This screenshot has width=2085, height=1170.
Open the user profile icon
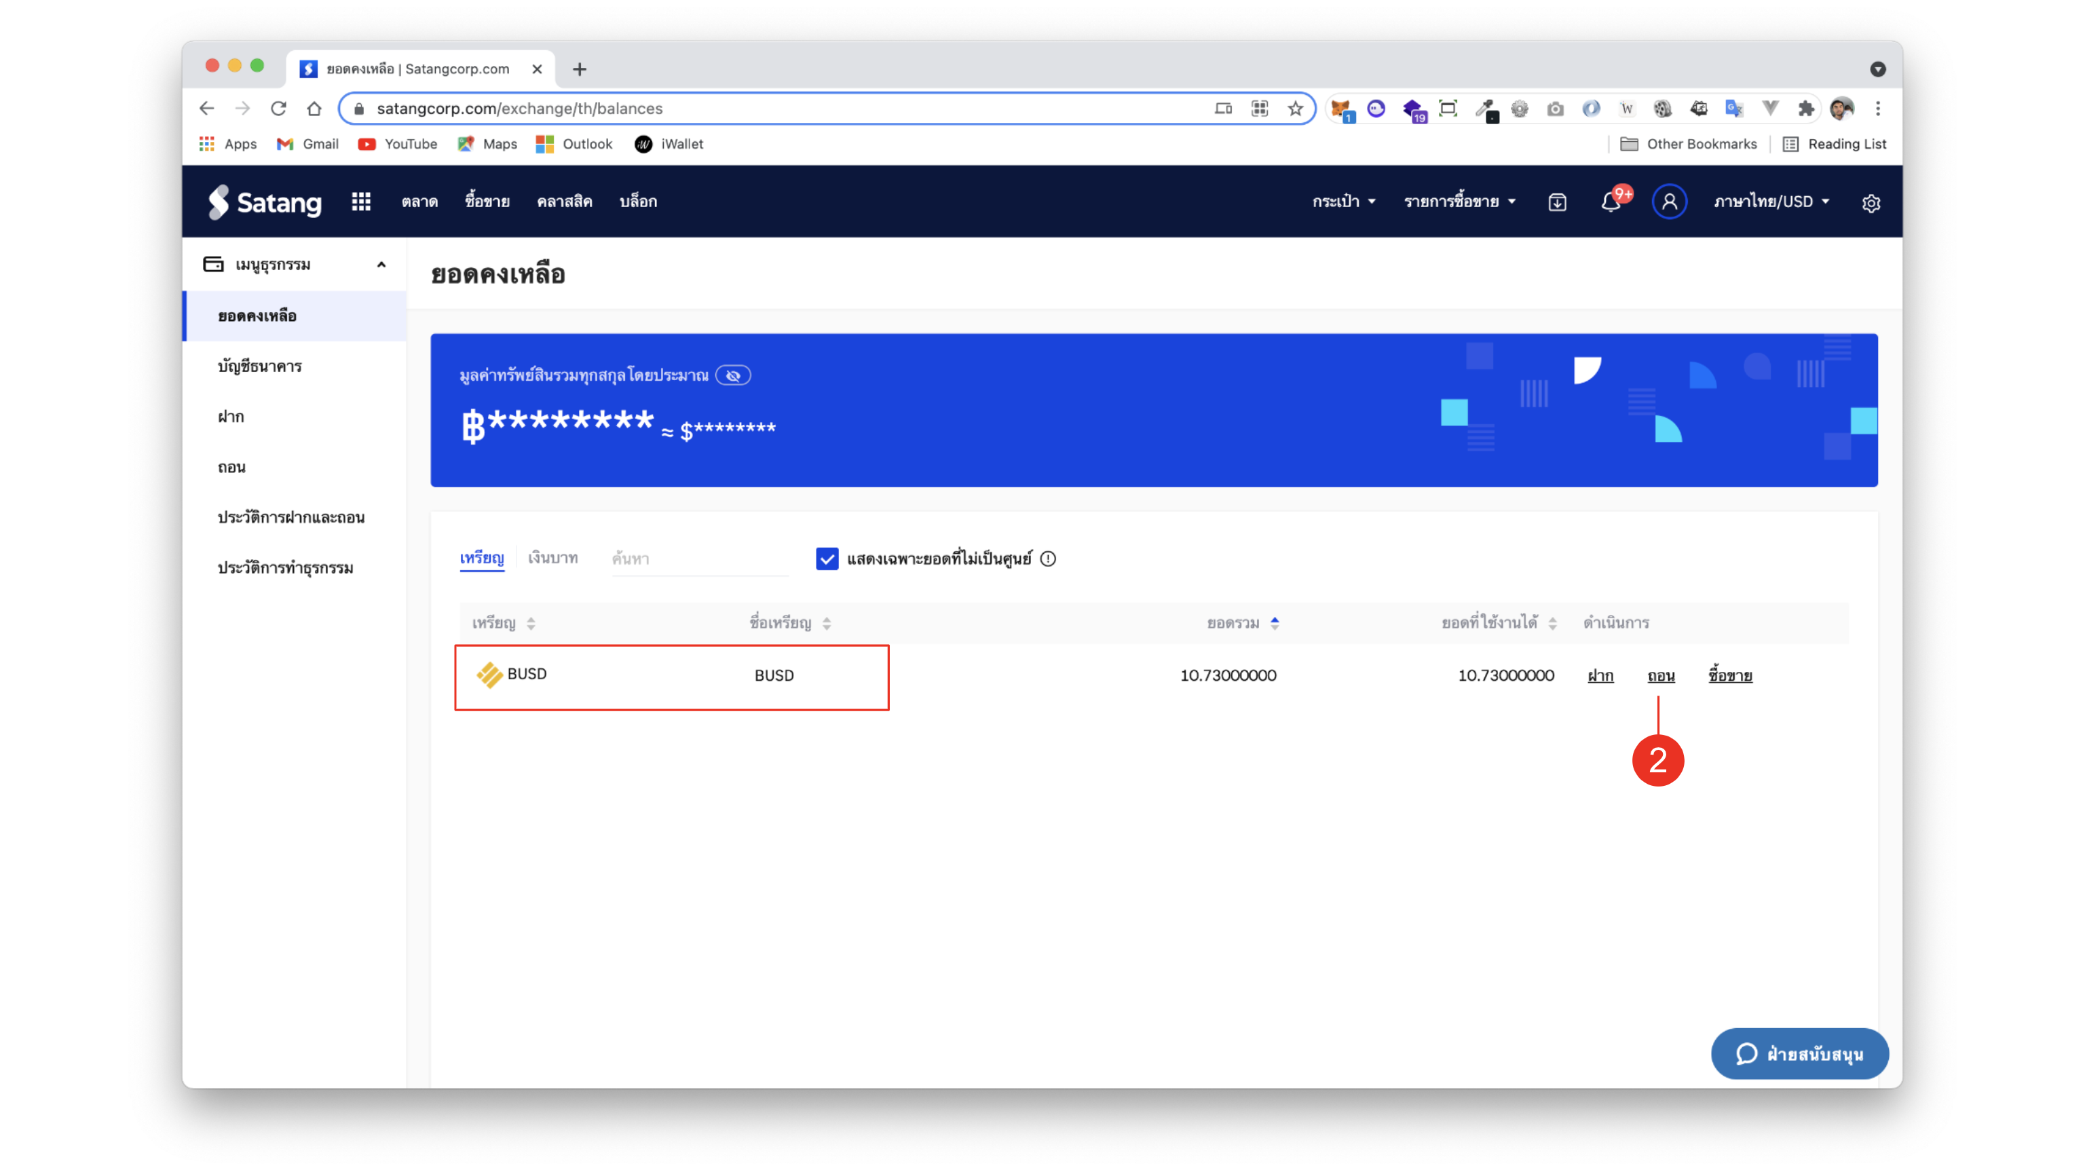(1669, 202)
